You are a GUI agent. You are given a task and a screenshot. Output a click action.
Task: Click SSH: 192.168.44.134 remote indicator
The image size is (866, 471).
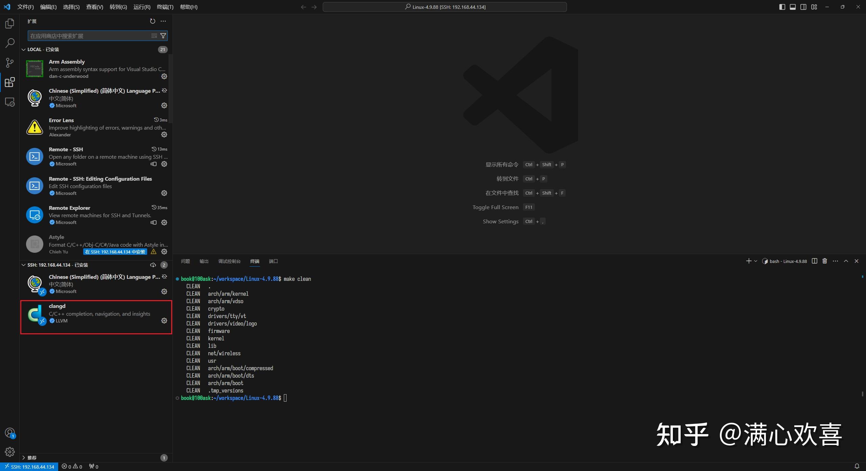click(29, 466)
